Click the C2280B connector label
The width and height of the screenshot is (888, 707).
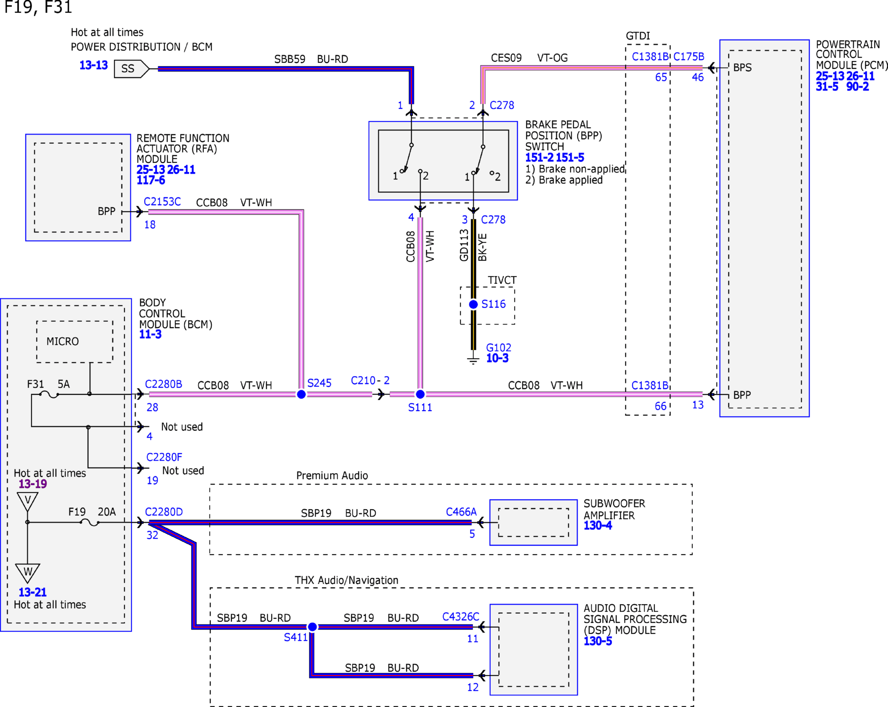pyautogui.click(x=163, y=384)
